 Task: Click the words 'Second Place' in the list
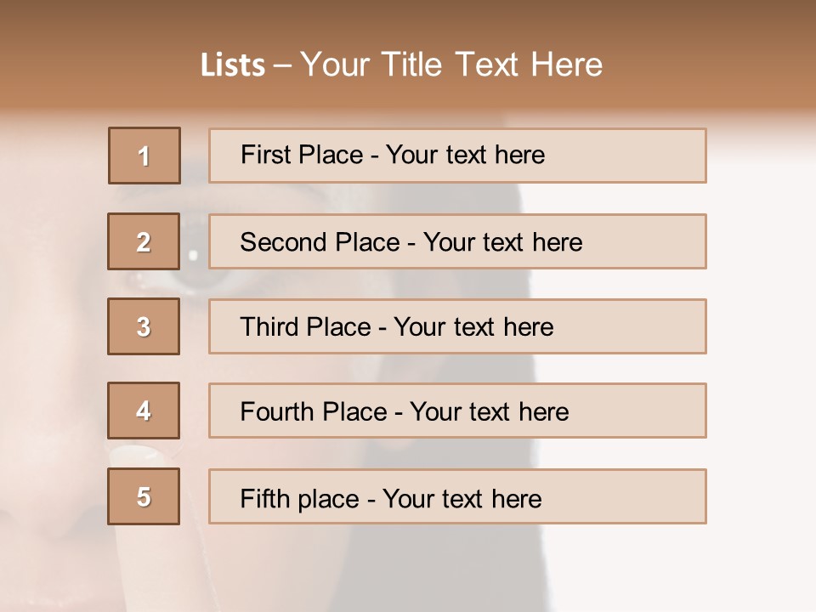point(319,242)
